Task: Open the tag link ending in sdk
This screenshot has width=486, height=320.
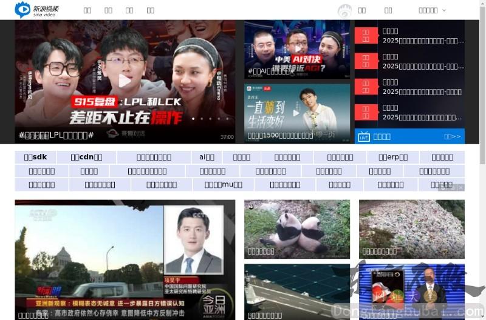Action: point(35,157)
